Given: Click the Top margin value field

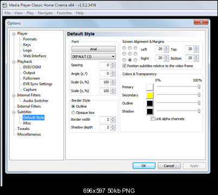Looking at the screenshot, I should [x=190, y=49].
